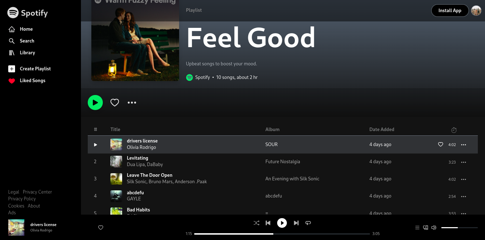Open Library in sidebar
Screen dimensions: 485x240
(x=27, y=53)
